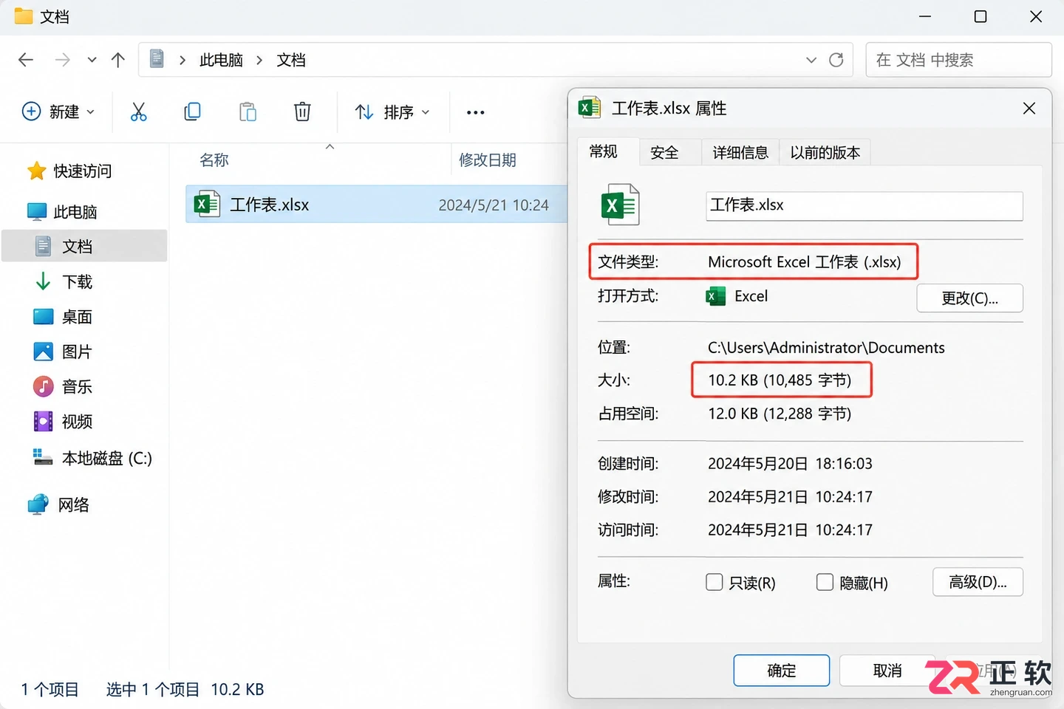Click 更改(C)... to change opening app
The image size is (1064, 709).
click(970, 298)
